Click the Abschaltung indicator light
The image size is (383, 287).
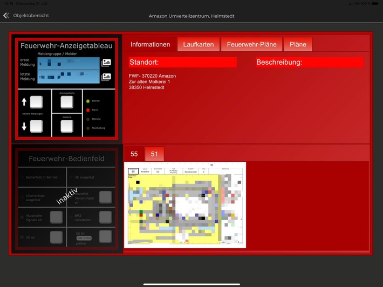tap(88, 128)
